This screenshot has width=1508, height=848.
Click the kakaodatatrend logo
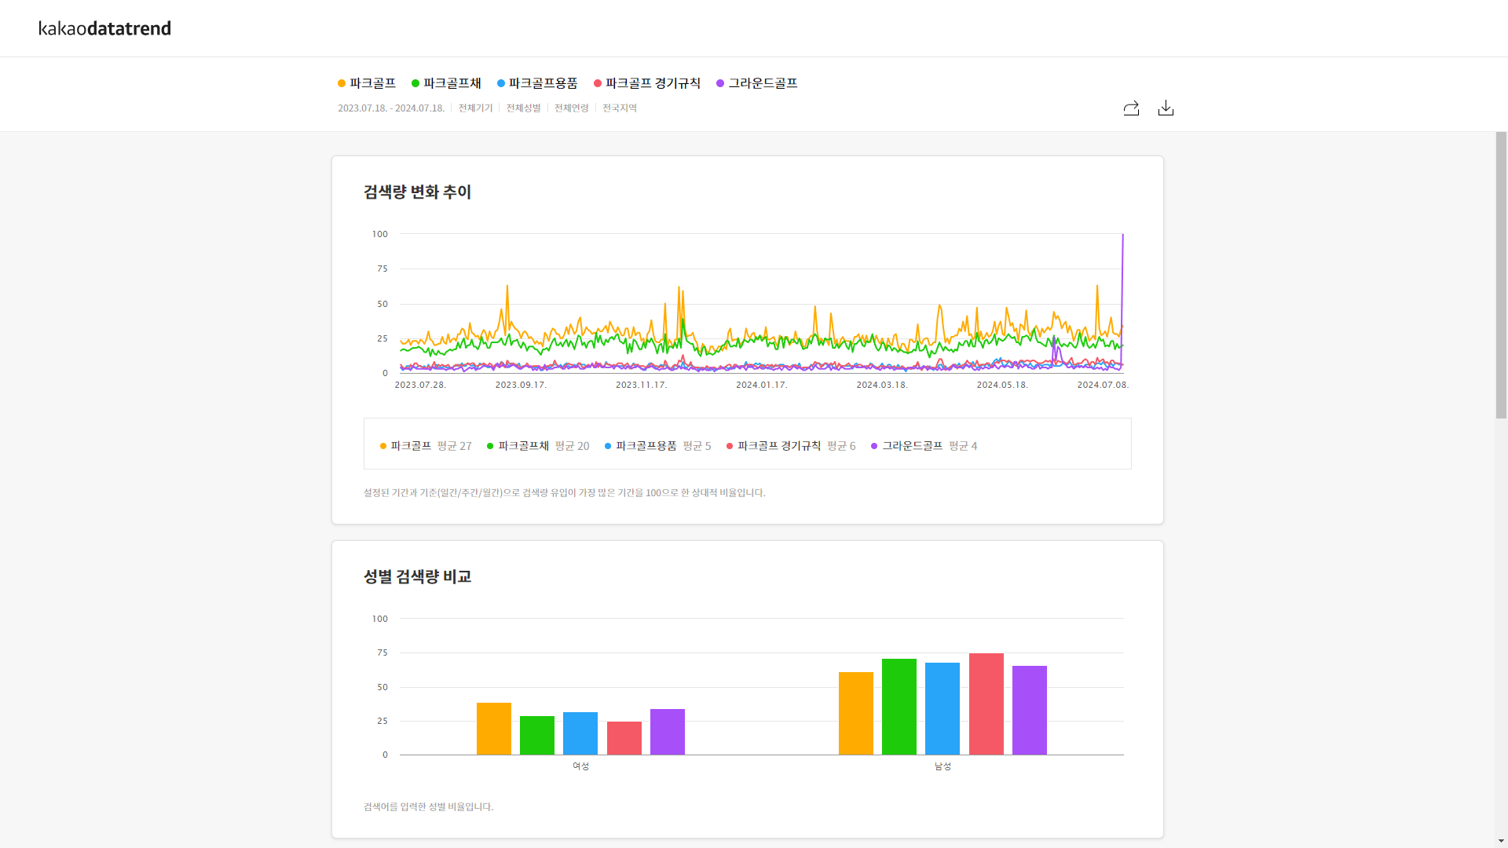tap(104, 28)
